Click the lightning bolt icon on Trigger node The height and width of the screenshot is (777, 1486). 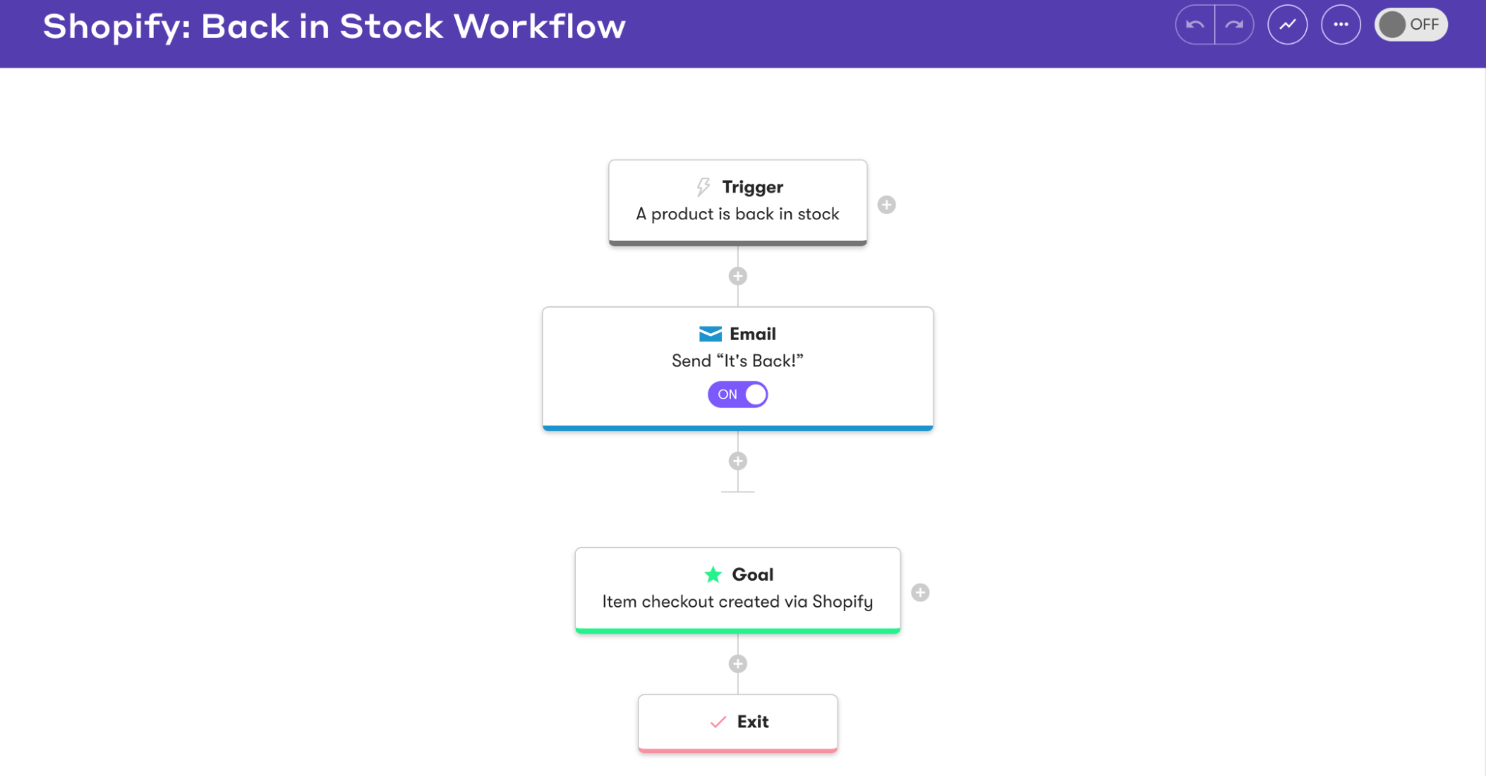tap(702, 187)
